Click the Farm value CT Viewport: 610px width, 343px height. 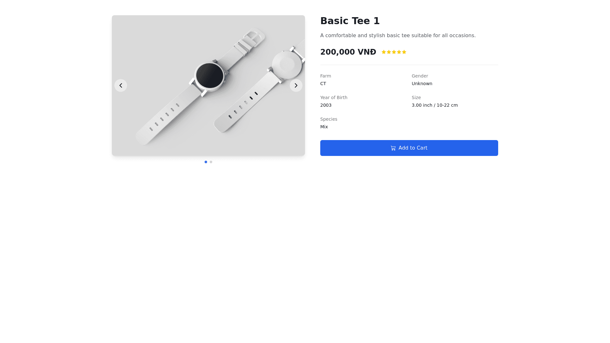[323, 84]
